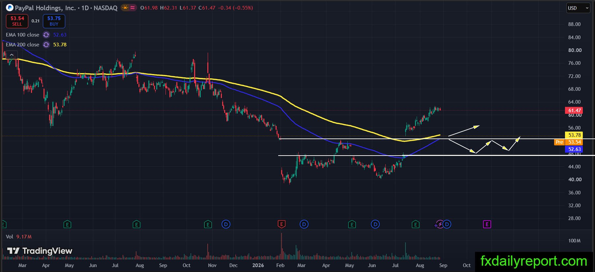Click the blue 52.63 tag on the price axis
The height and width of the screenshot is (272, 595).
click(x=574, y=149)
